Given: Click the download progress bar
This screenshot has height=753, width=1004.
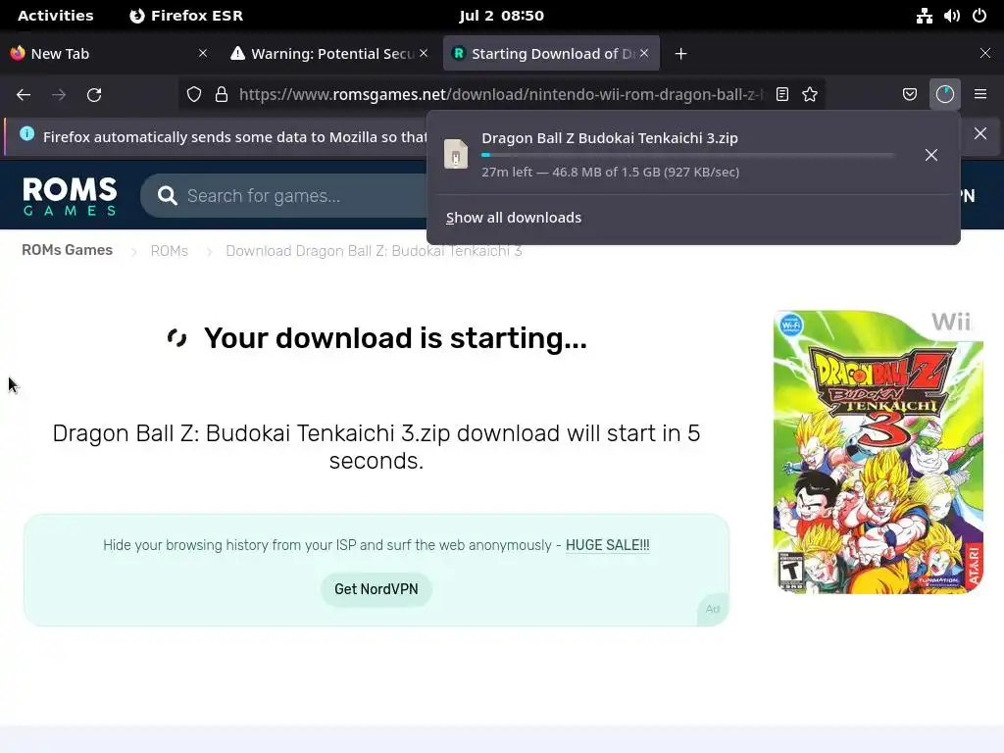Looking at the screenshot, I should 687,155.
